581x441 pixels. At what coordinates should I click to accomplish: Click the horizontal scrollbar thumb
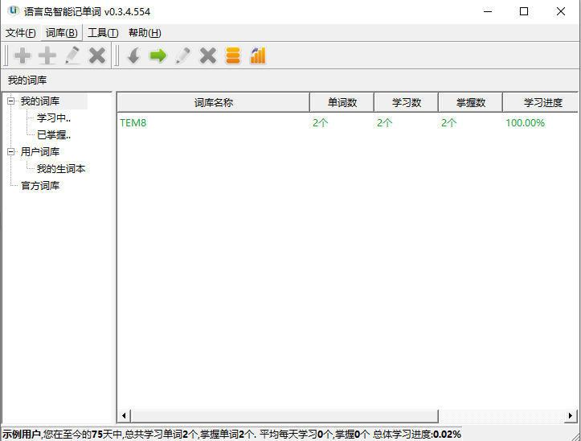point(284,416)
